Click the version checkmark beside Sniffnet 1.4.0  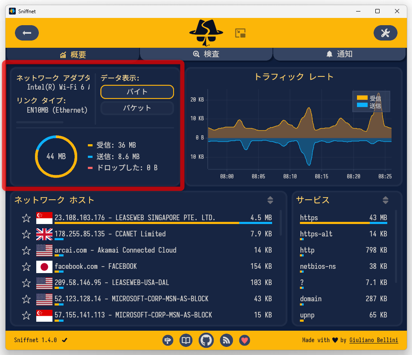65,340
